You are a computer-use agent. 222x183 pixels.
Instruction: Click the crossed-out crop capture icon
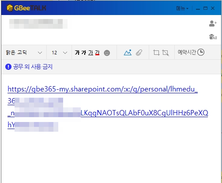166,53
